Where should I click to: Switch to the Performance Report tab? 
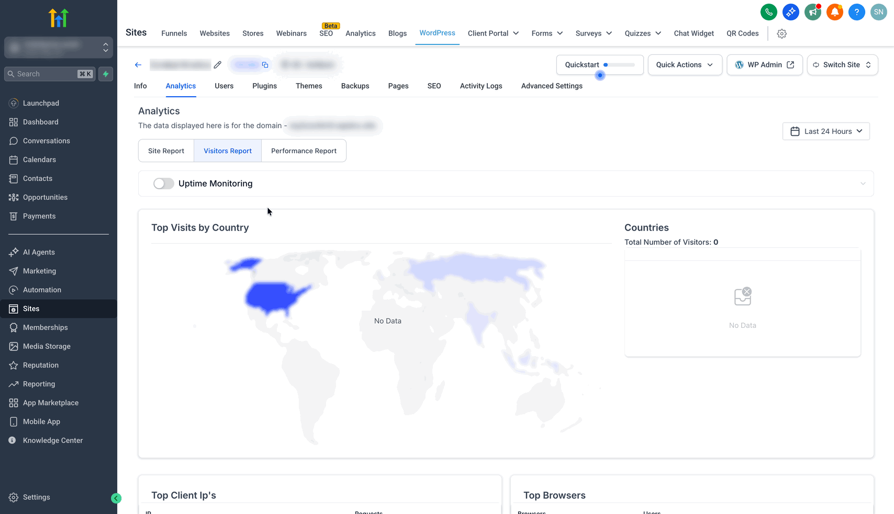pos(304,151)
